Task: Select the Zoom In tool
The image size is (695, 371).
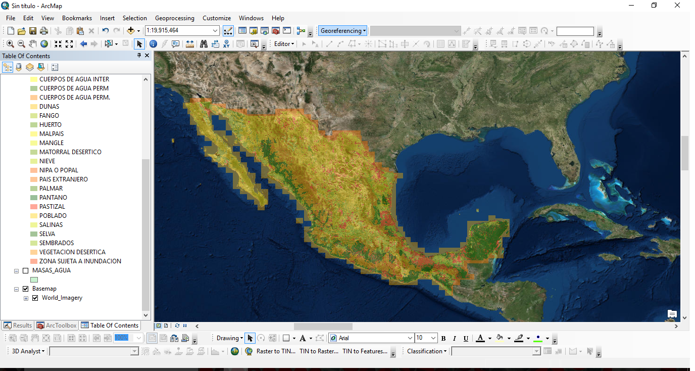Action: point(10,44)
